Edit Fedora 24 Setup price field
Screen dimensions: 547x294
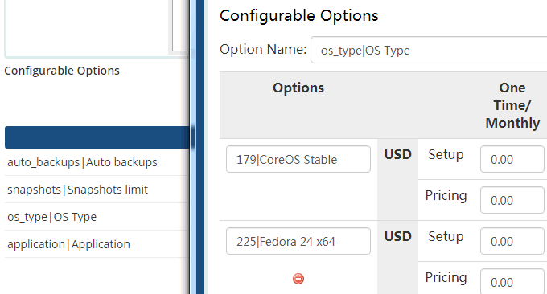[512, 241]
